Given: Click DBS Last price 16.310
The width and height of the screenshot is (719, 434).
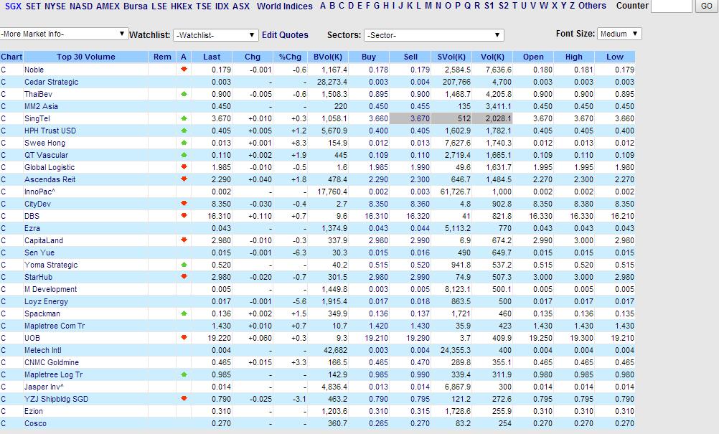Looking at the screenshot, I should (219, 217).
